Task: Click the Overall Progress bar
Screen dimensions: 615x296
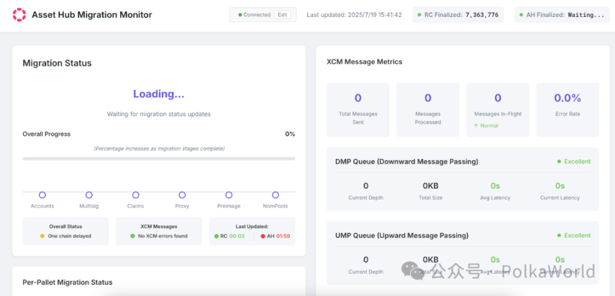Action: pos(159,158)
